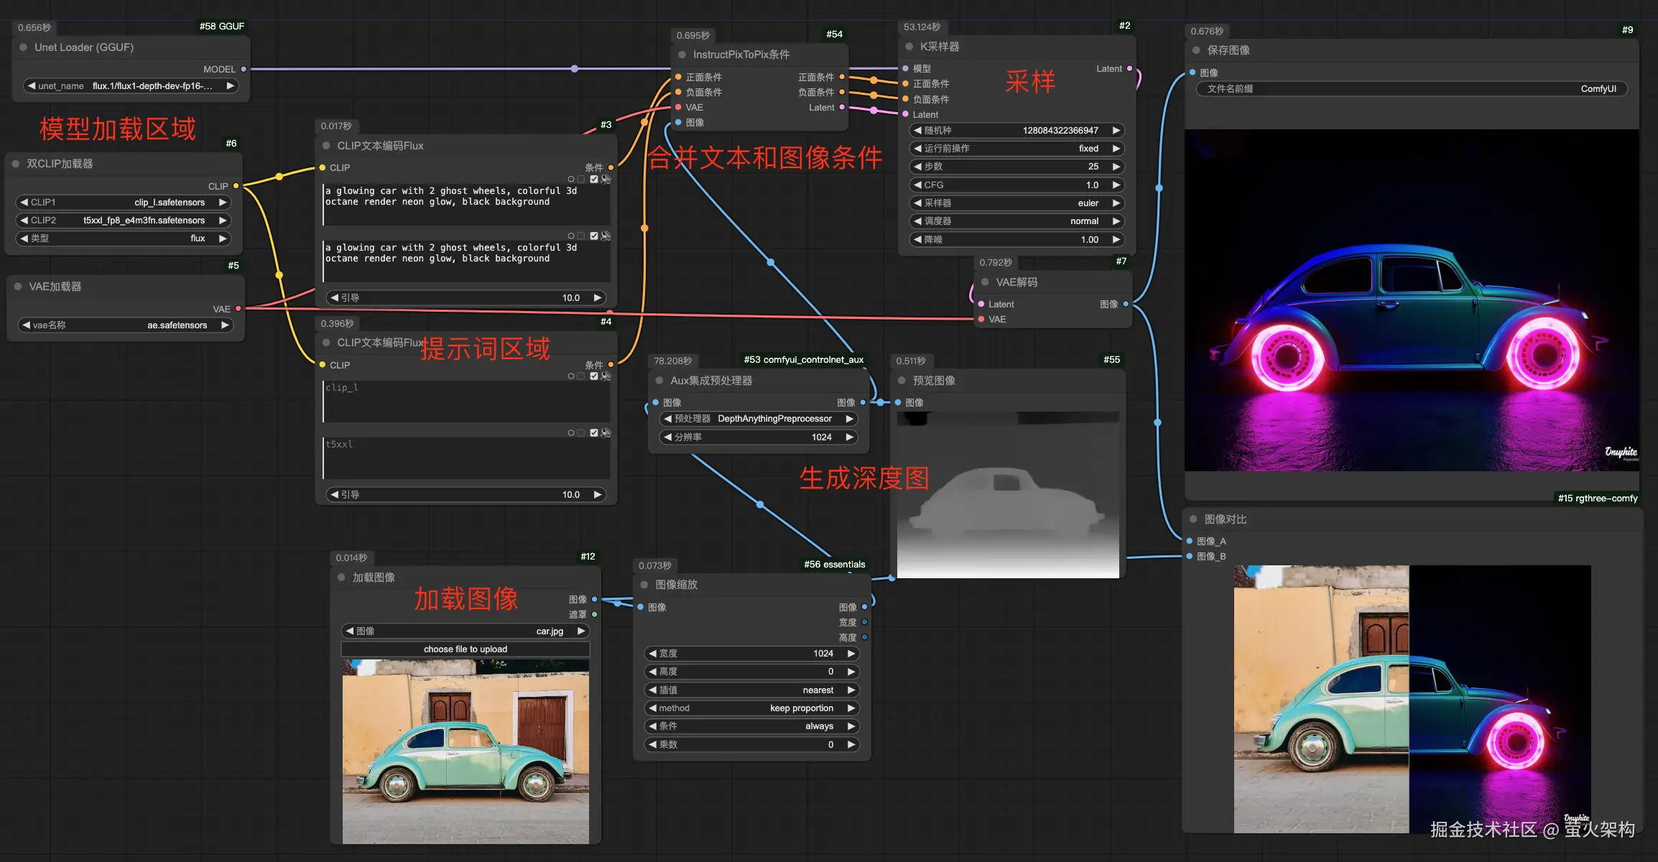The image size is (1658, 862).
Task: Click the speaker icon above the clip_l text box
Action: pyautogui.click(x=606, y=376)
